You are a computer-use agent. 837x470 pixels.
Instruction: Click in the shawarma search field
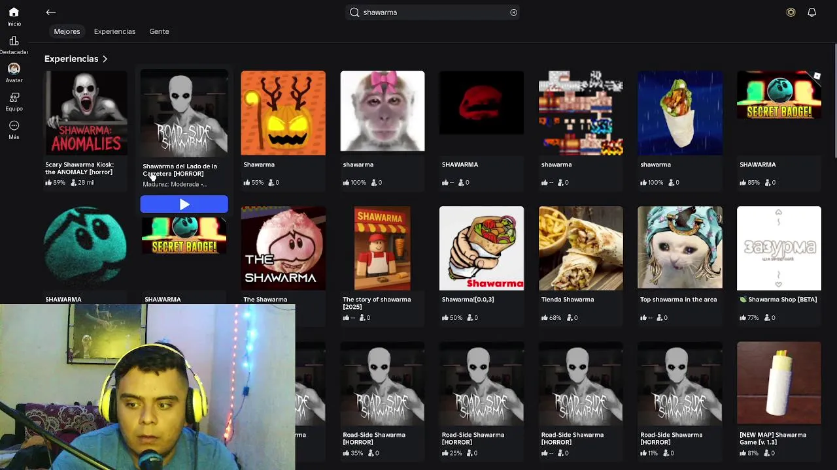(434, 12)
